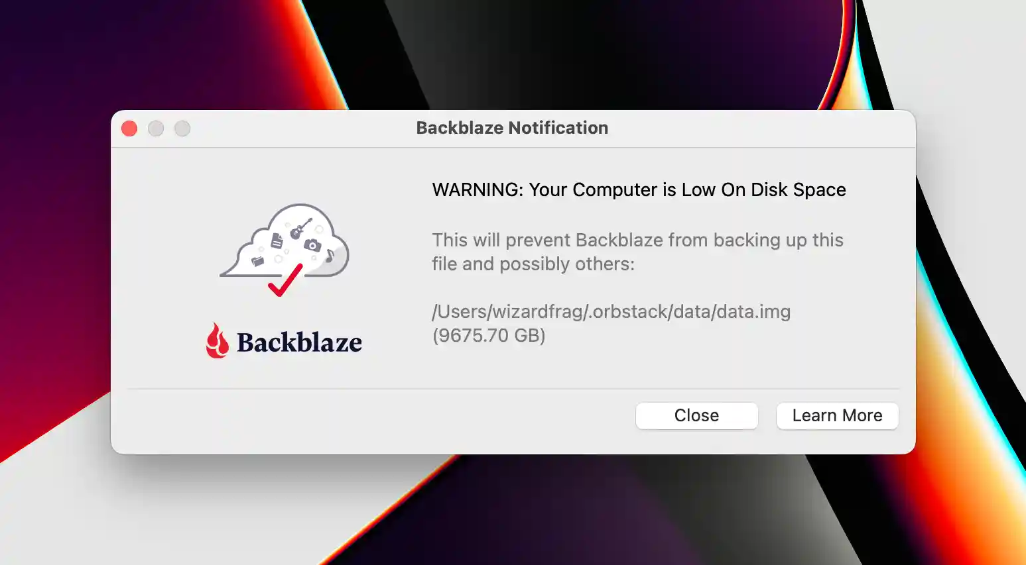The image size is (1026, 565).
Task: Click the guitar icon inside the cloud
Action: click(x=300, y=229)
